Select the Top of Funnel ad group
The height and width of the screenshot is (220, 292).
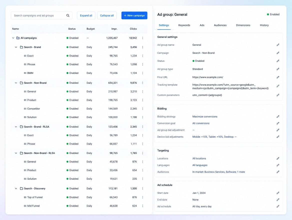[x=79, y=197]
